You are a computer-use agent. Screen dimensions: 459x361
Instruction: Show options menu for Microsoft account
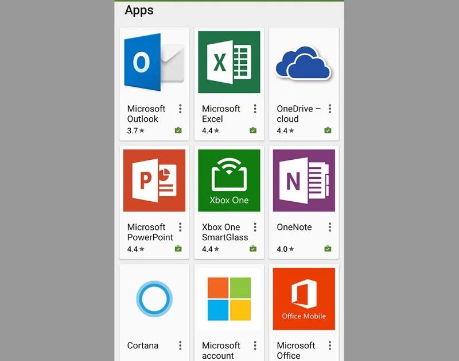(255, 345)
